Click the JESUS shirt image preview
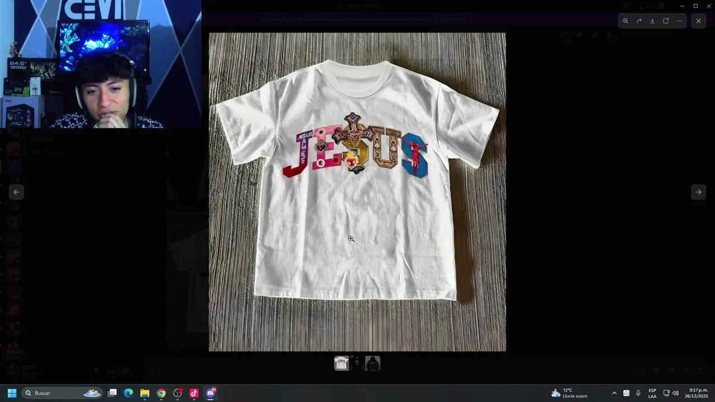Screen dimensions: 715x402 pyautogui.click(x=357, y=192)
